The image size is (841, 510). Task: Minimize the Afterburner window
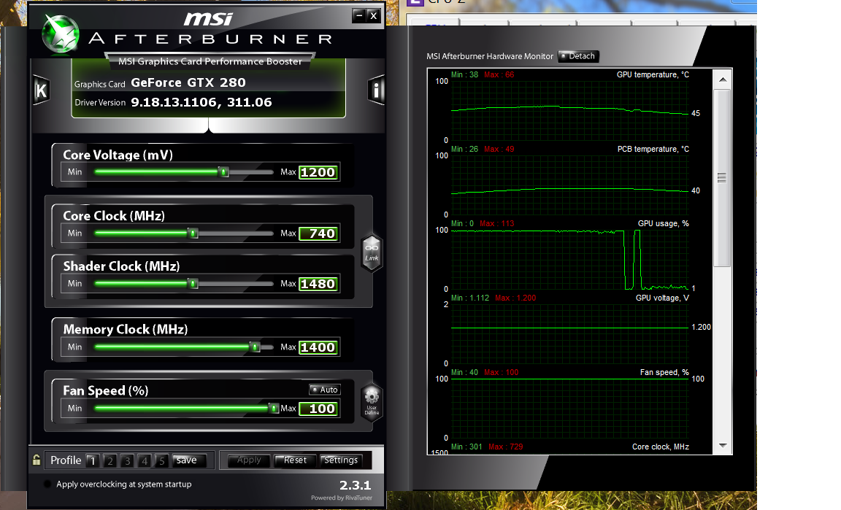point(359,15)
